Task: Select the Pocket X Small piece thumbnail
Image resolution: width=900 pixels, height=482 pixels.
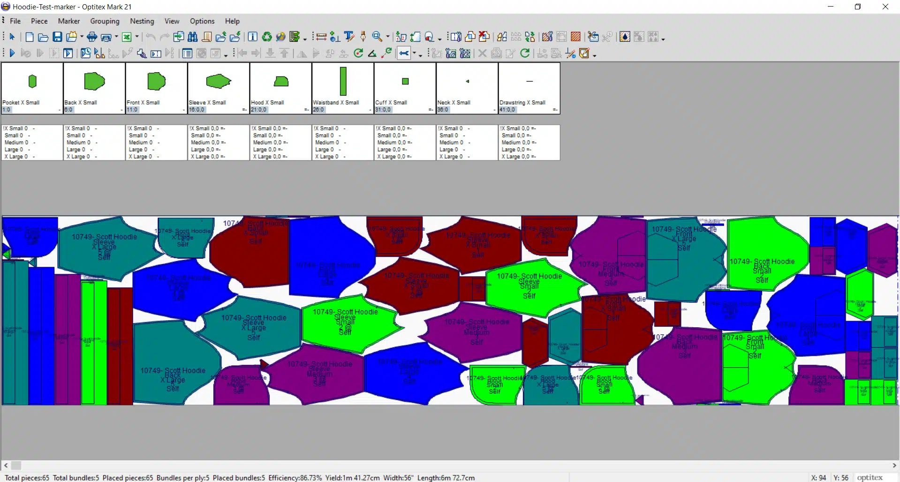Action: 32,88
